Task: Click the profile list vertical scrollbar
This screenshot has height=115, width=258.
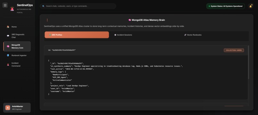Action: pos(248,62)
